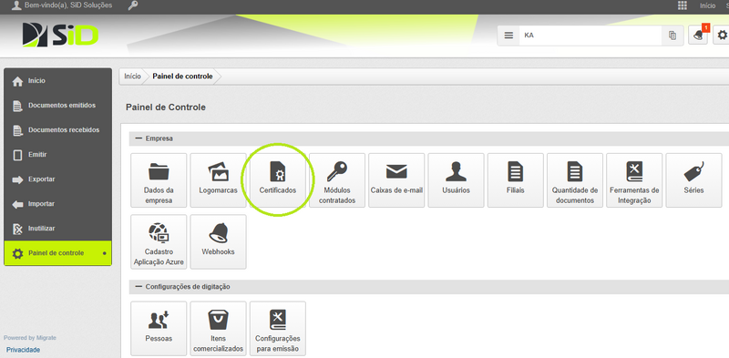Click the settings gear in header
Screen dimensions: 729x358
click(x=722, y=36)
